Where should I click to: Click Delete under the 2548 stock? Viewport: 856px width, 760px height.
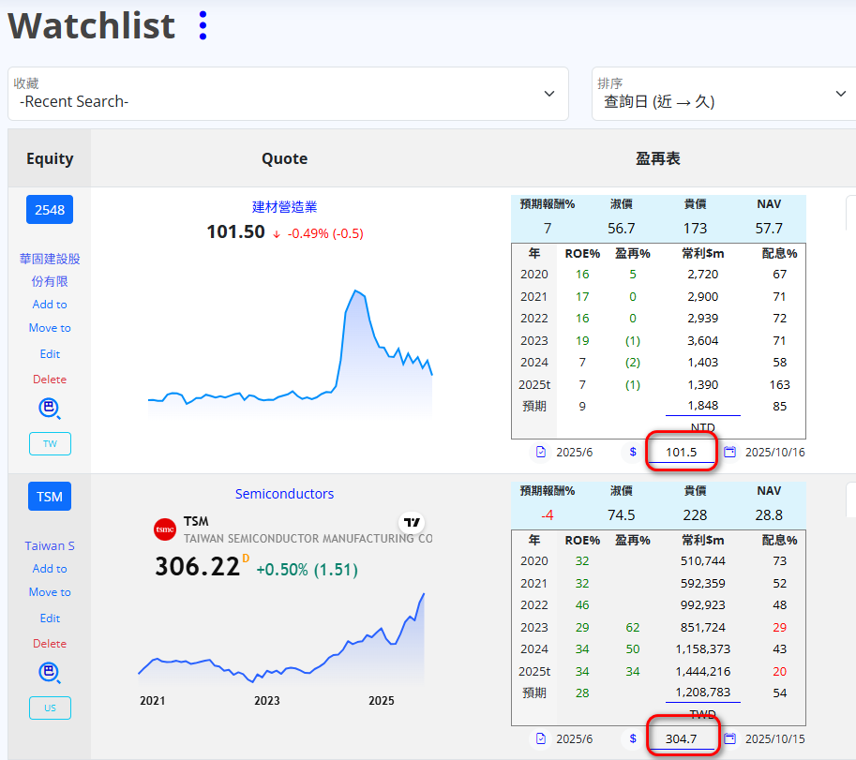(x=50, y=380)
